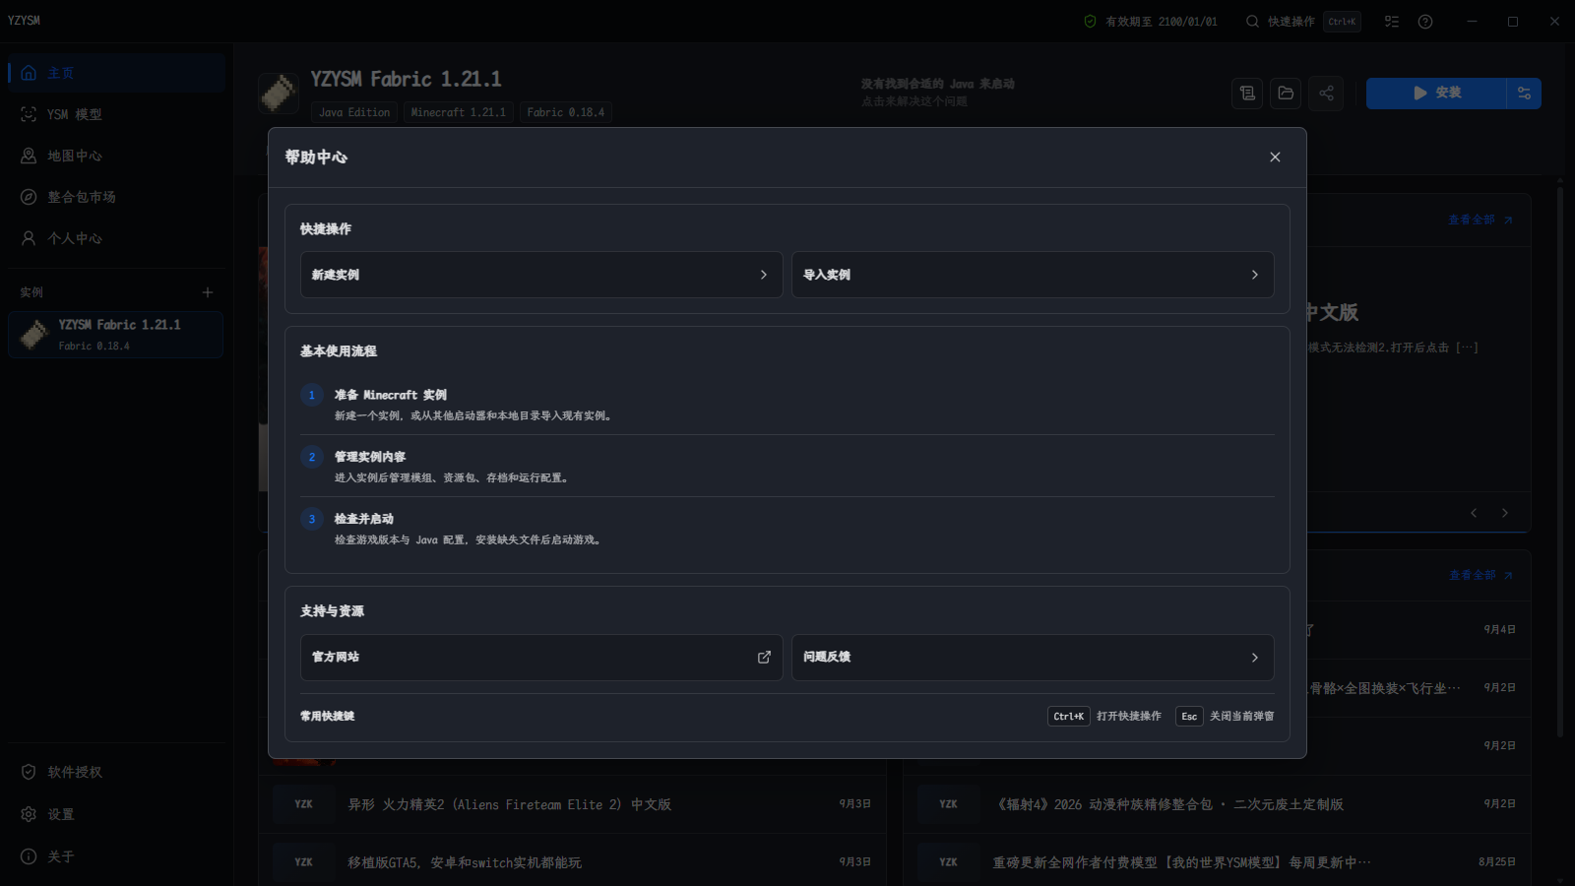Open 快速操作 search in title bar

click(x=1302, y=22)
